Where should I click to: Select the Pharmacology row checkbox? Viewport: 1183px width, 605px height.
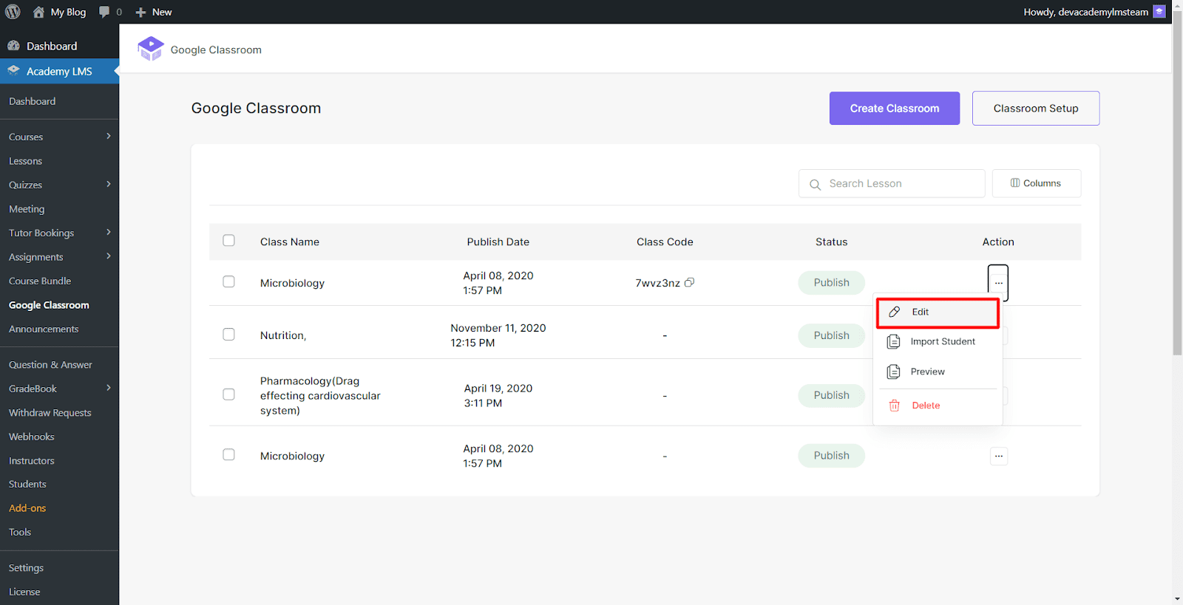228,394
